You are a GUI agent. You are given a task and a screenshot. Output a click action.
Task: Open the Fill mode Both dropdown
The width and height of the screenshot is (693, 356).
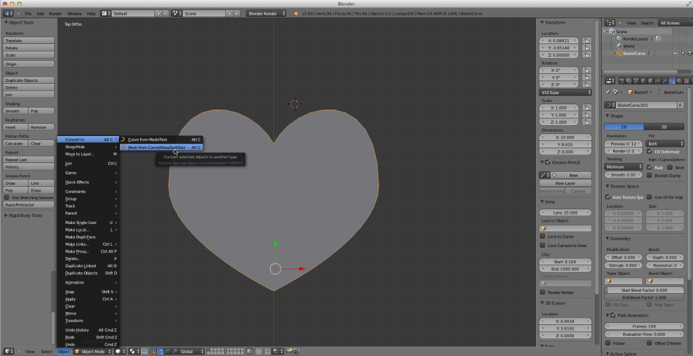665,143
